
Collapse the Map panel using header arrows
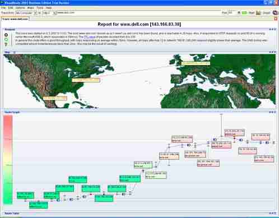click(273, 52)
